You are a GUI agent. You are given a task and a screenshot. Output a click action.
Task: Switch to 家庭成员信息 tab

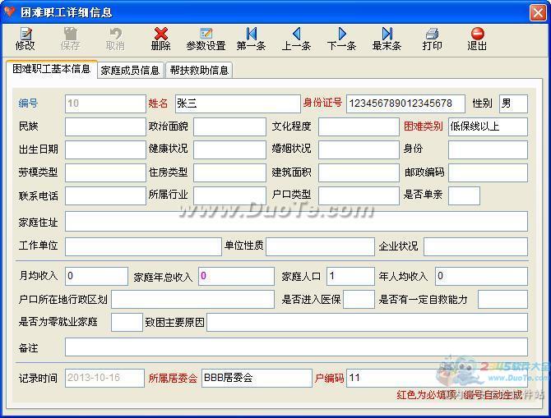[x=130, y=71]
